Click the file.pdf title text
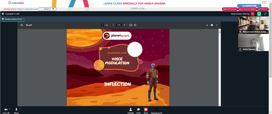This screenshot has height=114, width=272. click(x=29, y=25)
